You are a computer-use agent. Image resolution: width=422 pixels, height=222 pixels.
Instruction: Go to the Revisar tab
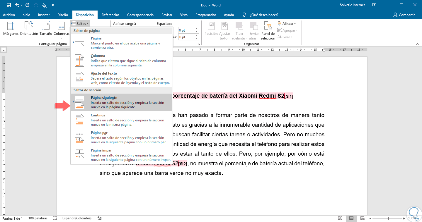[166, 15]
